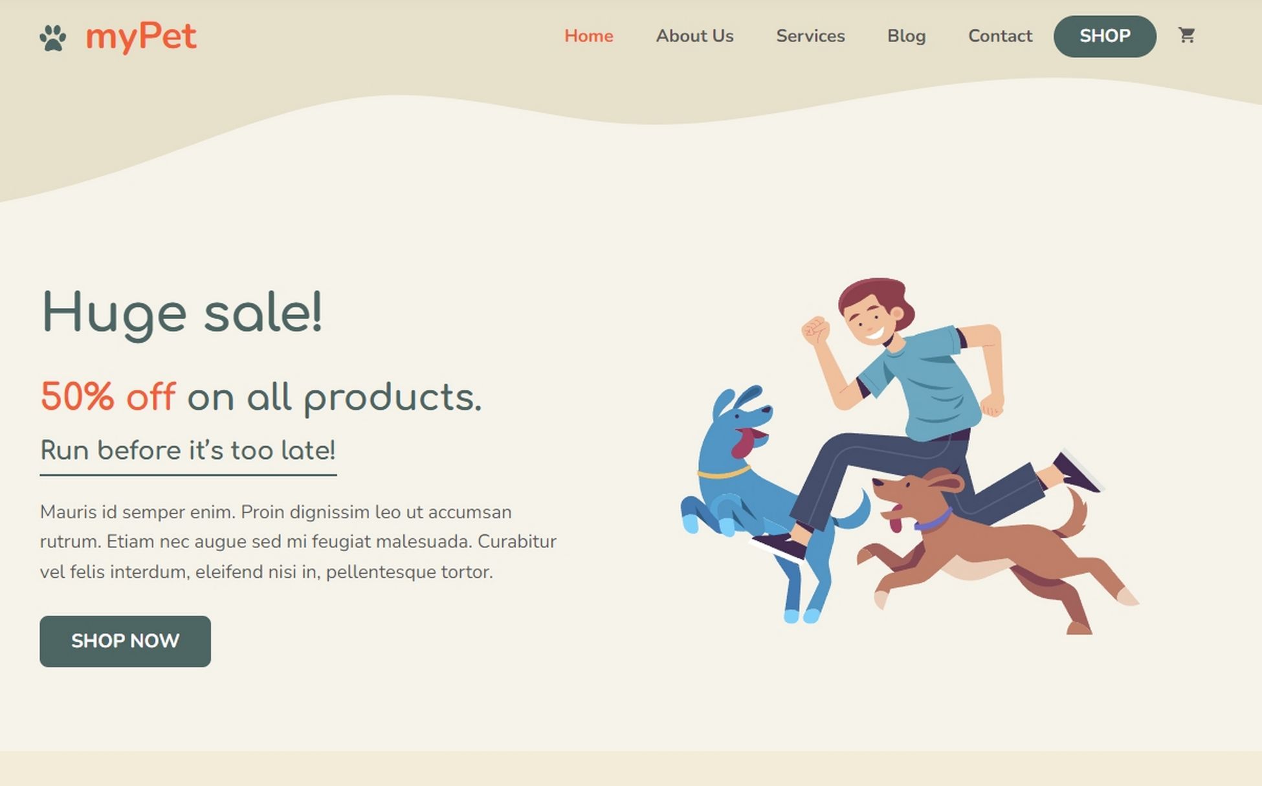This screenshot has height=786, width=1262.
Task: Click the brown dog illustration
Action: (x=997, y=550)
